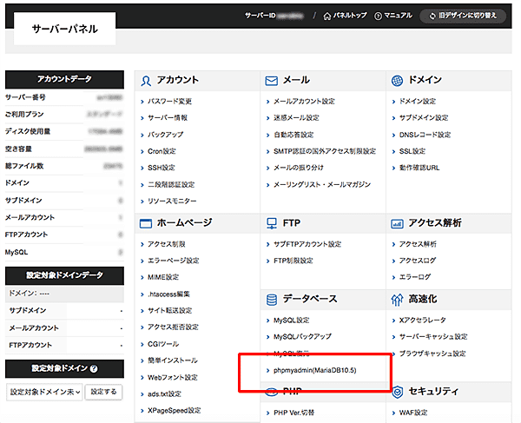521x423 pixels.
Task: Open phpmyadmin(MariaDB10.5)
Action: [314, 370]
